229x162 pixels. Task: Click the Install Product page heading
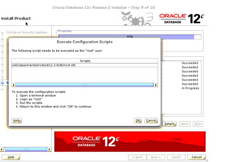[16, 18]
